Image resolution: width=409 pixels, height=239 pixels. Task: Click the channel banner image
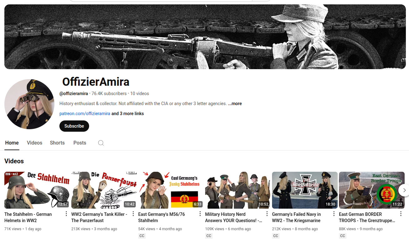[x=205, y=37]
